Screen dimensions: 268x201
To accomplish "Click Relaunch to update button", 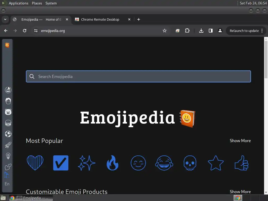I will coord(244,31).
